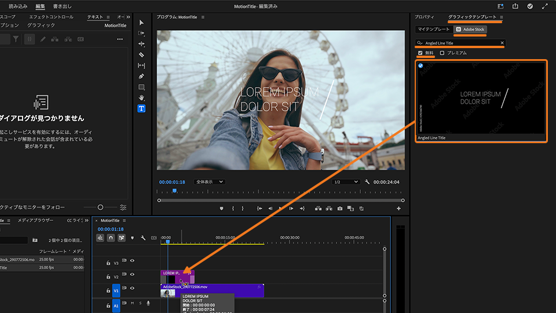Screen dimensions: 556x313
Task: Select the Angled Line Title template thumbnail
Action: pos(481,97)
